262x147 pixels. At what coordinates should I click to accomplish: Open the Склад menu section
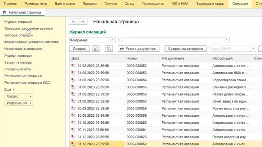coord(129,4)
